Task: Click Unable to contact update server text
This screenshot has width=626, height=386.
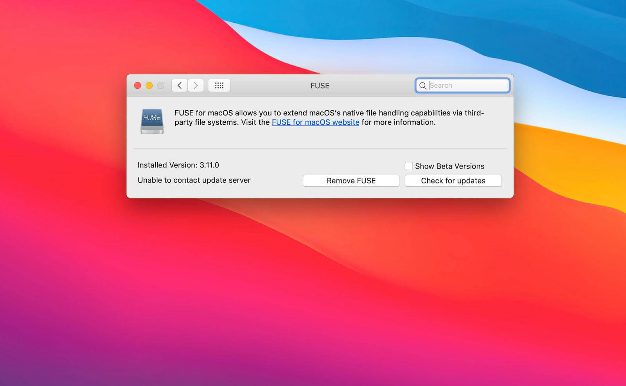Action: pyautogui.click(x=194, y=180)
